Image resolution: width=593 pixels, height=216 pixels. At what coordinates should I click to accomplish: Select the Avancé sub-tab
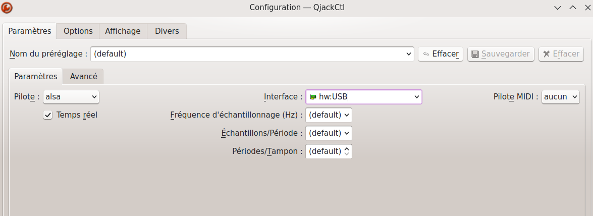pos(83,77)
